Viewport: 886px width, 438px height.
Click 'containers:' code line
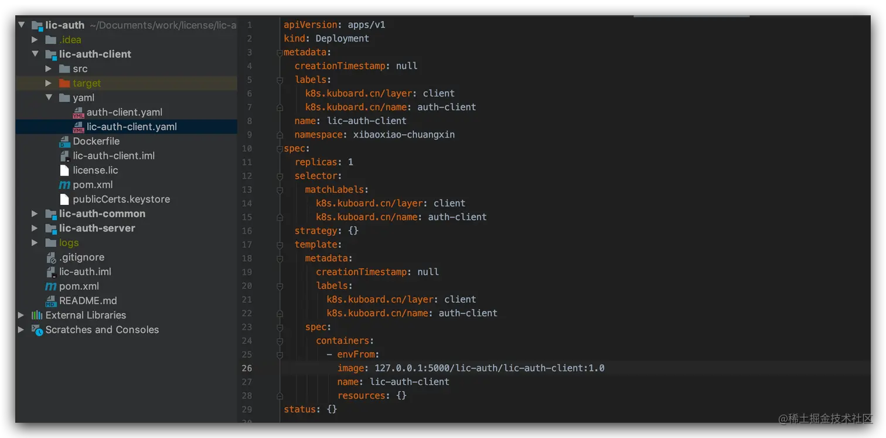pos(345,340)
